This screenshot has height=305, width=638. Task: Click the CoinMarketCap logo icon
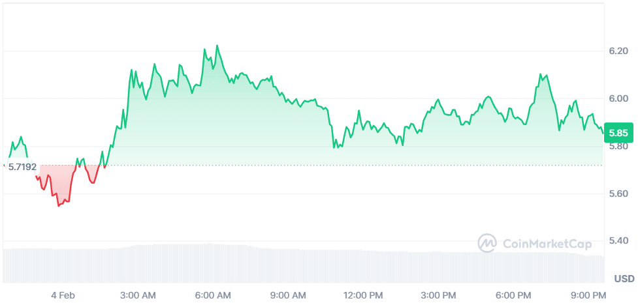tap(487, 244)
